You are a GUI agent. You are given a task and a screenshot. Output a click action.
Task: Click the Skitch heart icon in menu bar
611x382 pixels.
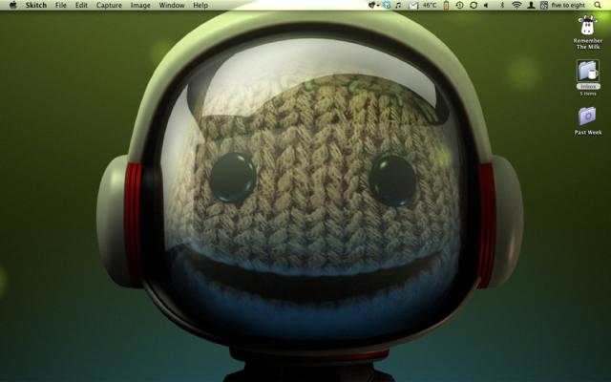click(x=373, y=5)
